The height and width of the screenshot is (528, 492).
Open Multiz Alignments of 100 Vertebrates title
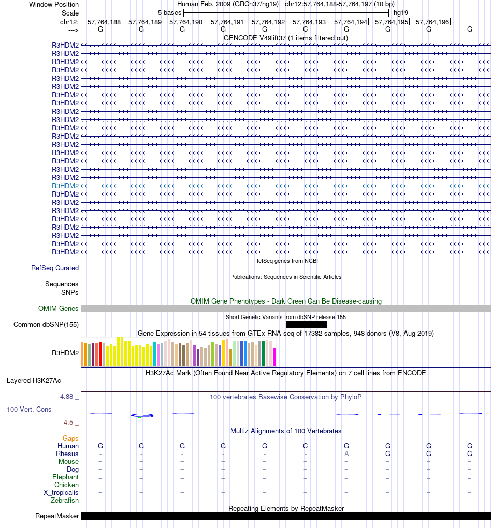pyautogui.click(x=286, y=431)
